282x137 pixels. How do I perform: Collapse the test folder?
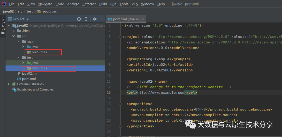click(x=18, y=57)
